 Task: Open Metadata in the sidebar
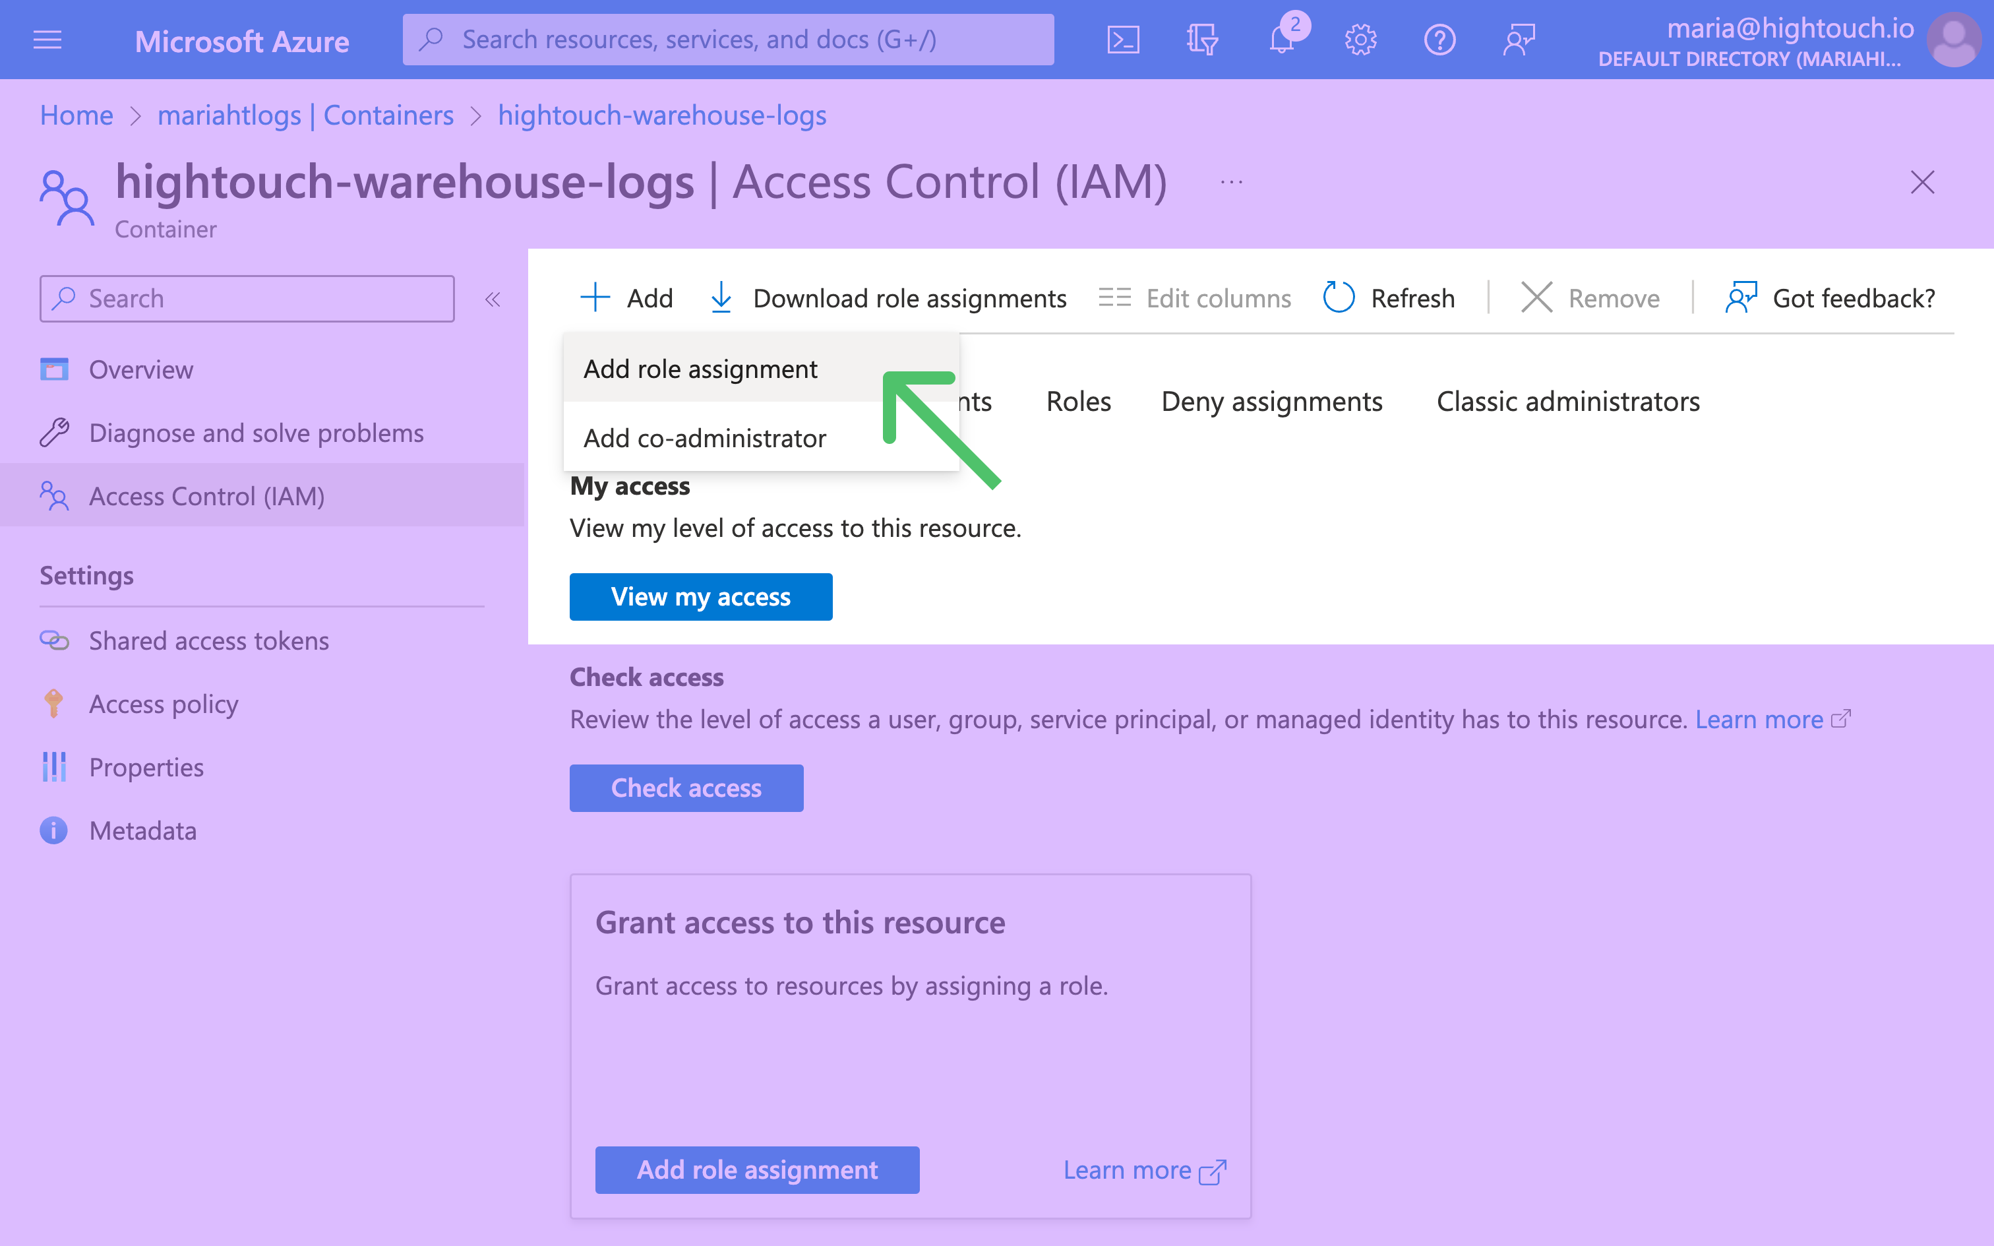[262, 830]
